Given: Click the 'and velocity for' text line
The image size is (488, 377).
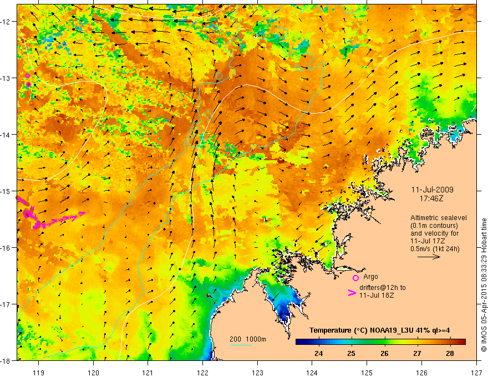Looking at the screenshot, I should click(x=434, y=233).
